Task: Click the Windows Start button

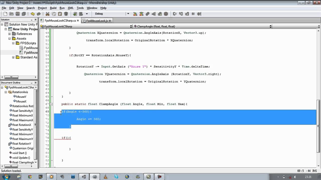Action: pyautogui.click(x=6, y=176)
